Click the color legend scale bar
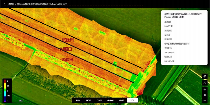 point(5,91)
